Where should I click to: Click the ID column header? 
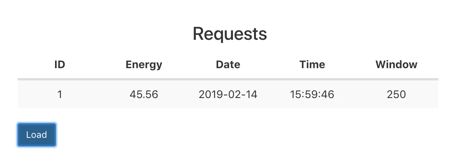(59, 65)
